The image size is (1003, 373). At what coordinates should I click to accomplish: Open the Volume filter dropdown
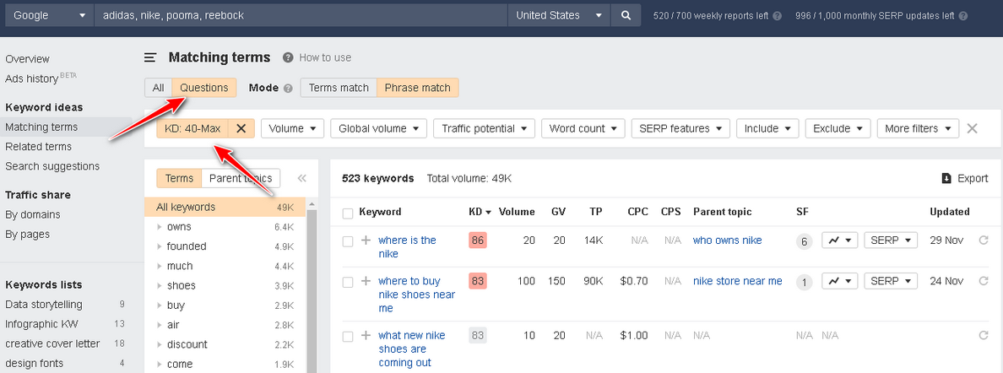click(x=292, y=128)
